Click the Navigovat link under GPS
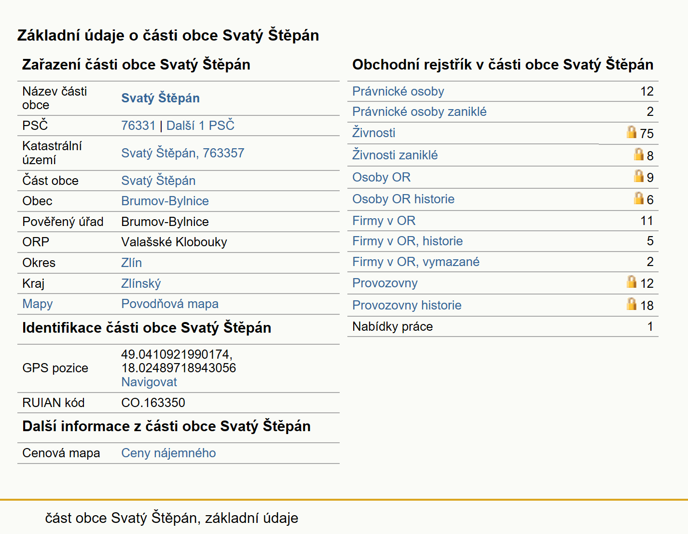The image size is (688, 534). click(x=149, y=382)
